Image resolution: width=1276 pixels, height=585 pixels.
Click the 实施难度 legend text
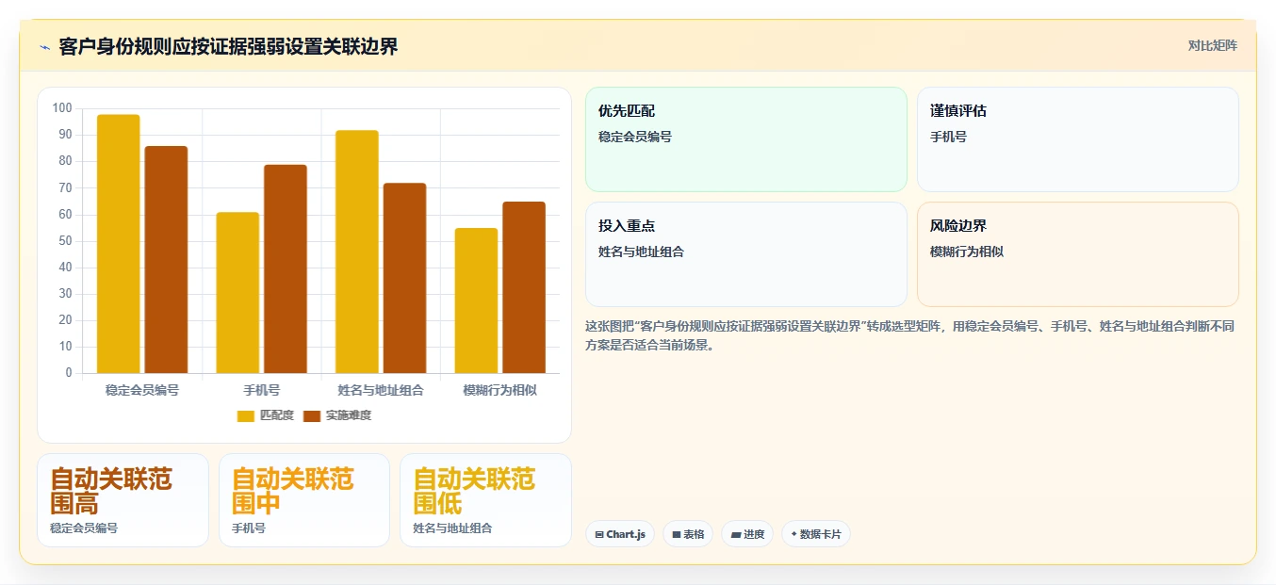pyautogui.click(x=349, y=415)
